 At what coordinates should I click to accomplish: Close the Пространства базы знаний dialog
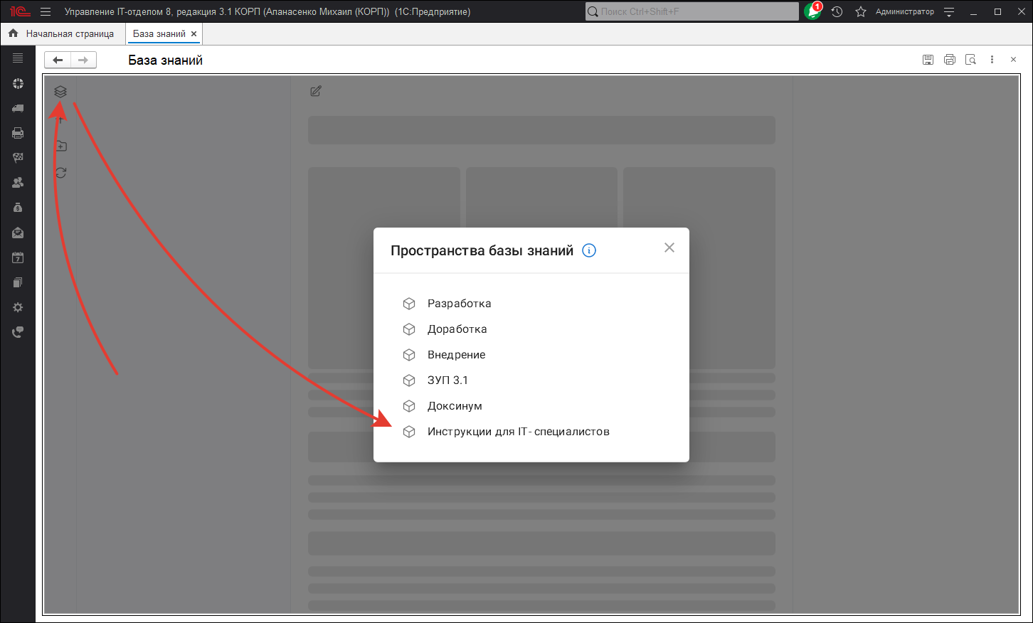[x=669, y=247]
